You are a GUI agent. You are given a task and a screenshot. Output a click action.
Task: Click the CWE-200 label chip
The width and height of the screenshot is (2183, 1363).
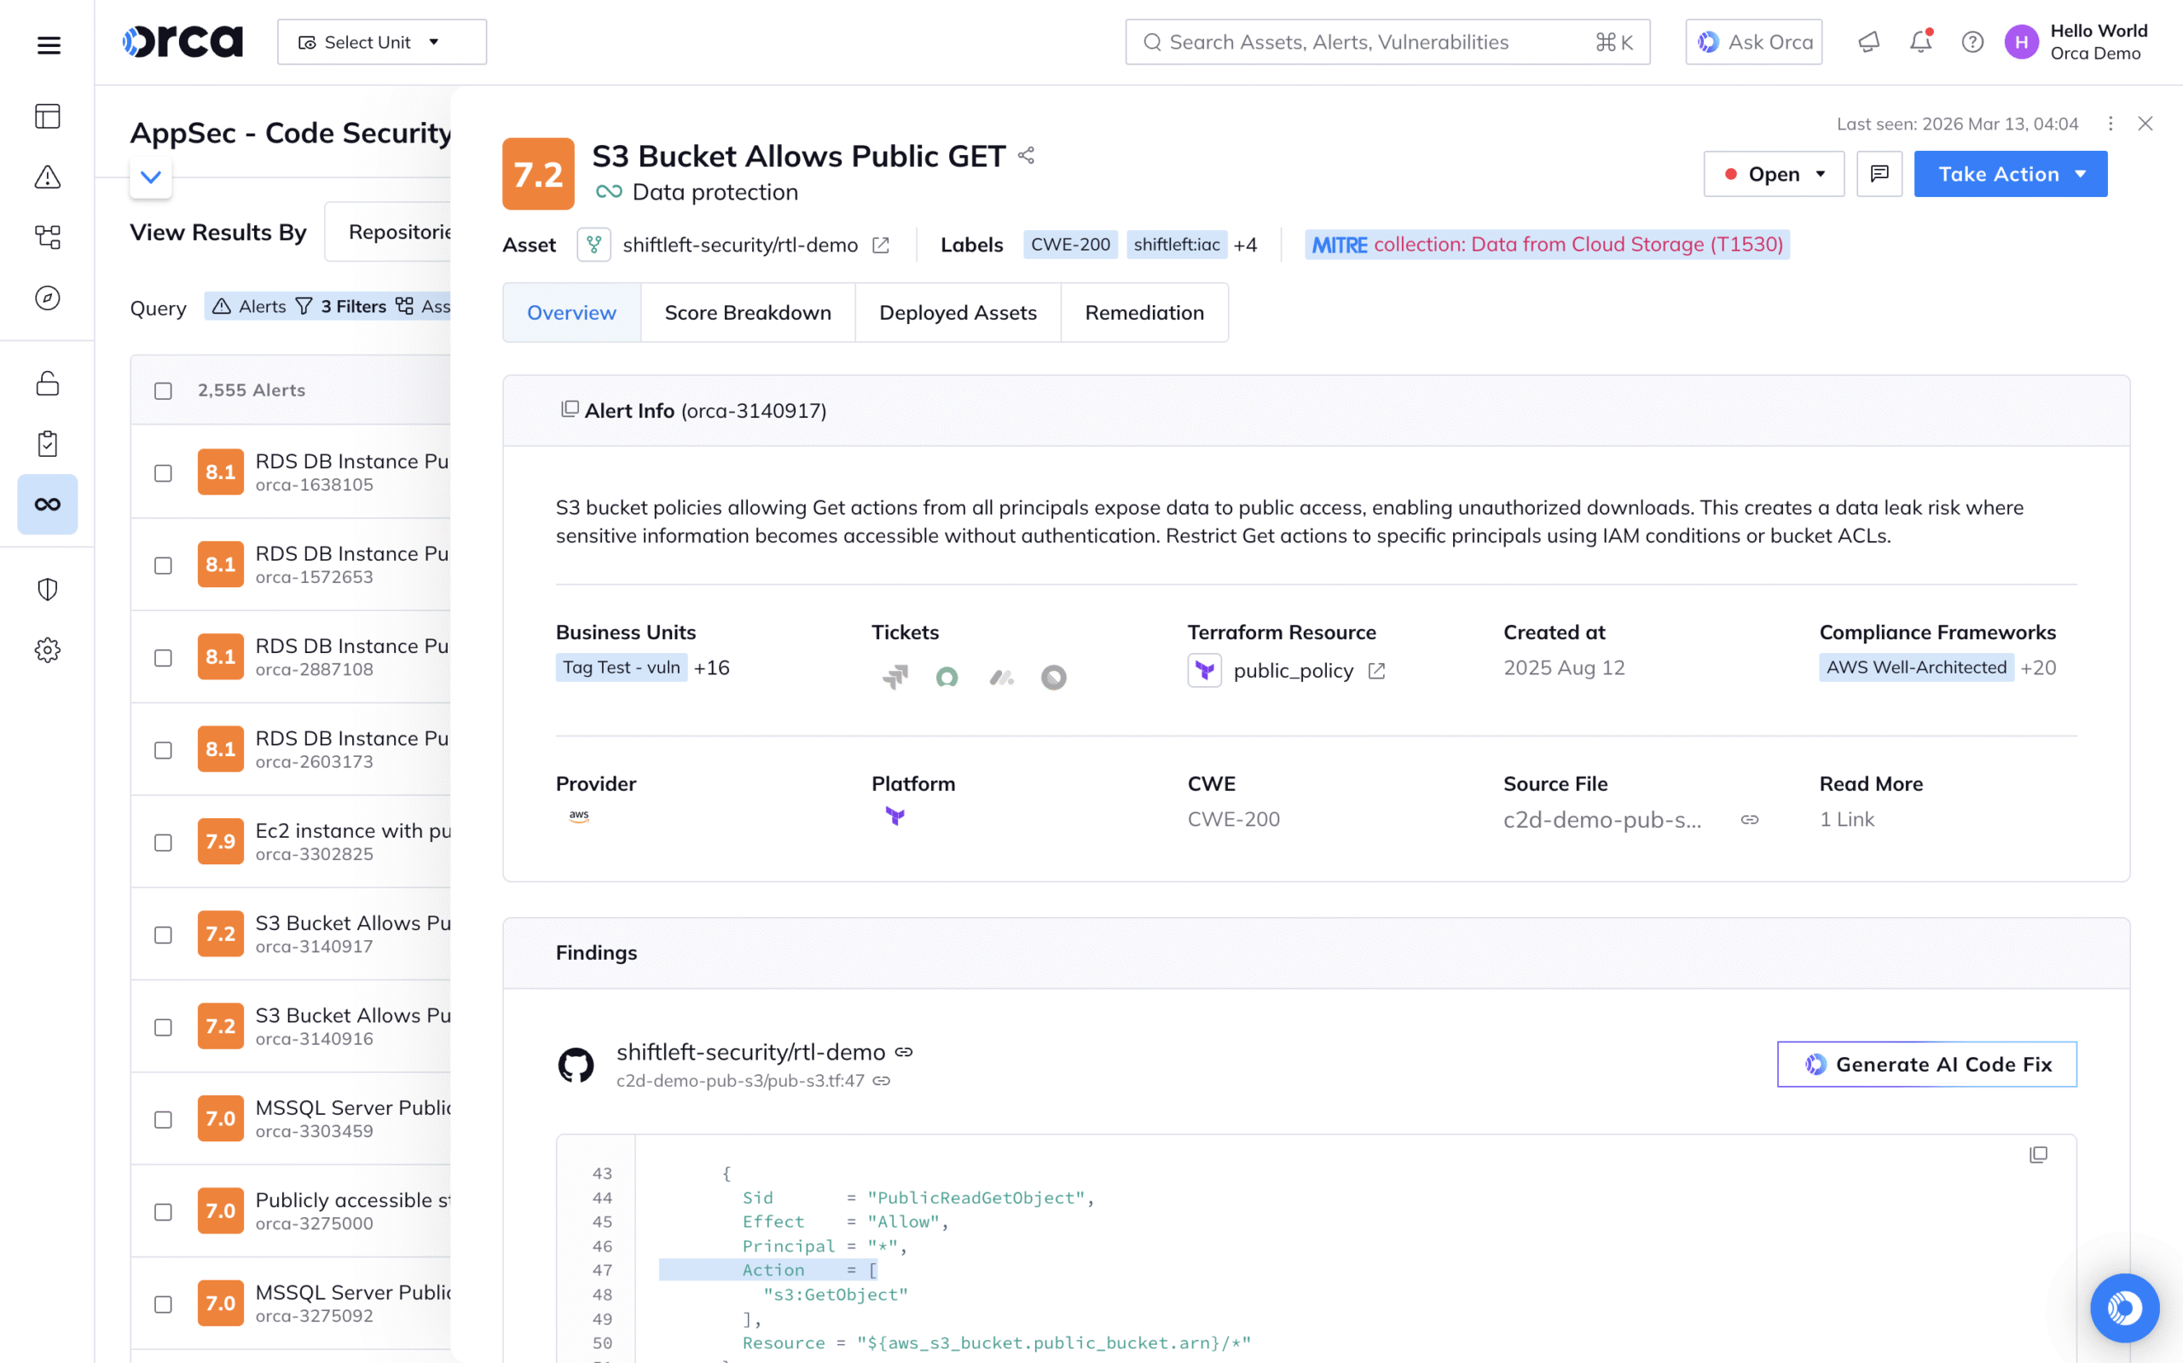(x=1070, y=245)
